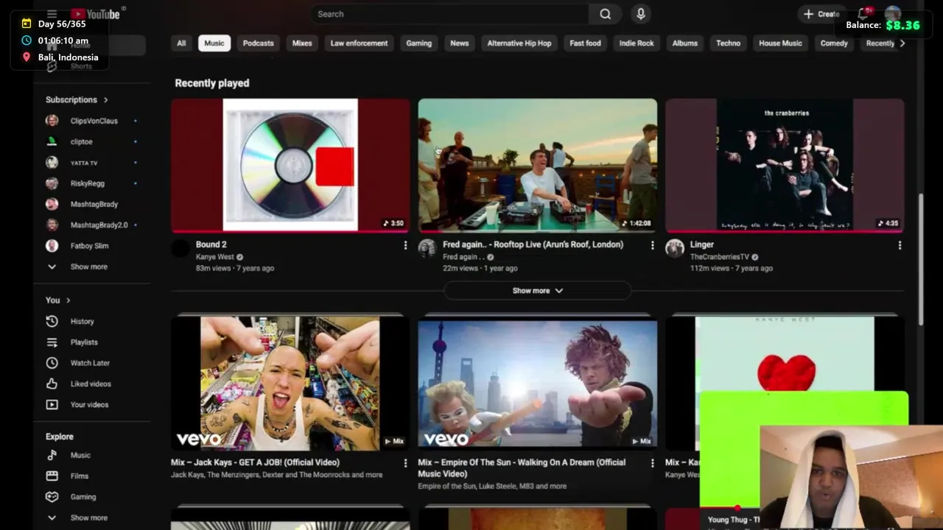Open ClipsVonClaus channel avatar
943x530 pixels.
coord(52,121)
